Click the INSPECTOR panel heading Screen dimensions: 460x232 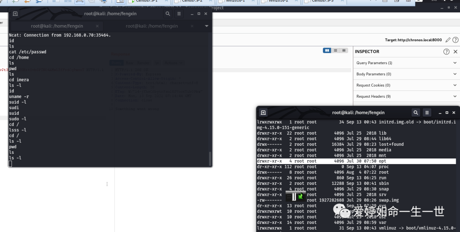pyautogui.click(x=367, y=51)
